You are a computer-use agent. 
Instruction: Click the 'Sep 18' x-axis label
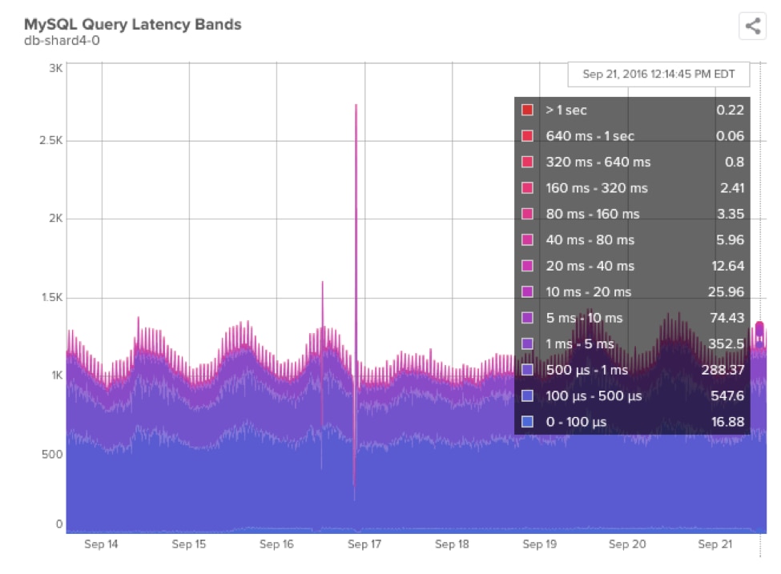(452, 544)
